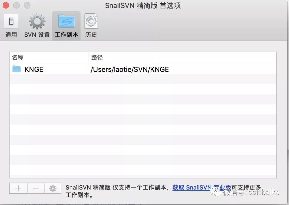Minimize the preferences window
Screen dimensions: 289x205
tap(17, 5)
